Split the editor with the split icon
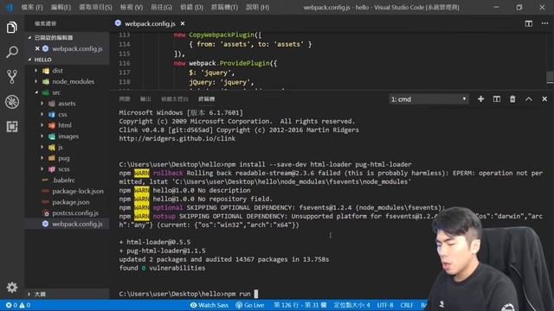The image size is (554, 311). (529, 23)
